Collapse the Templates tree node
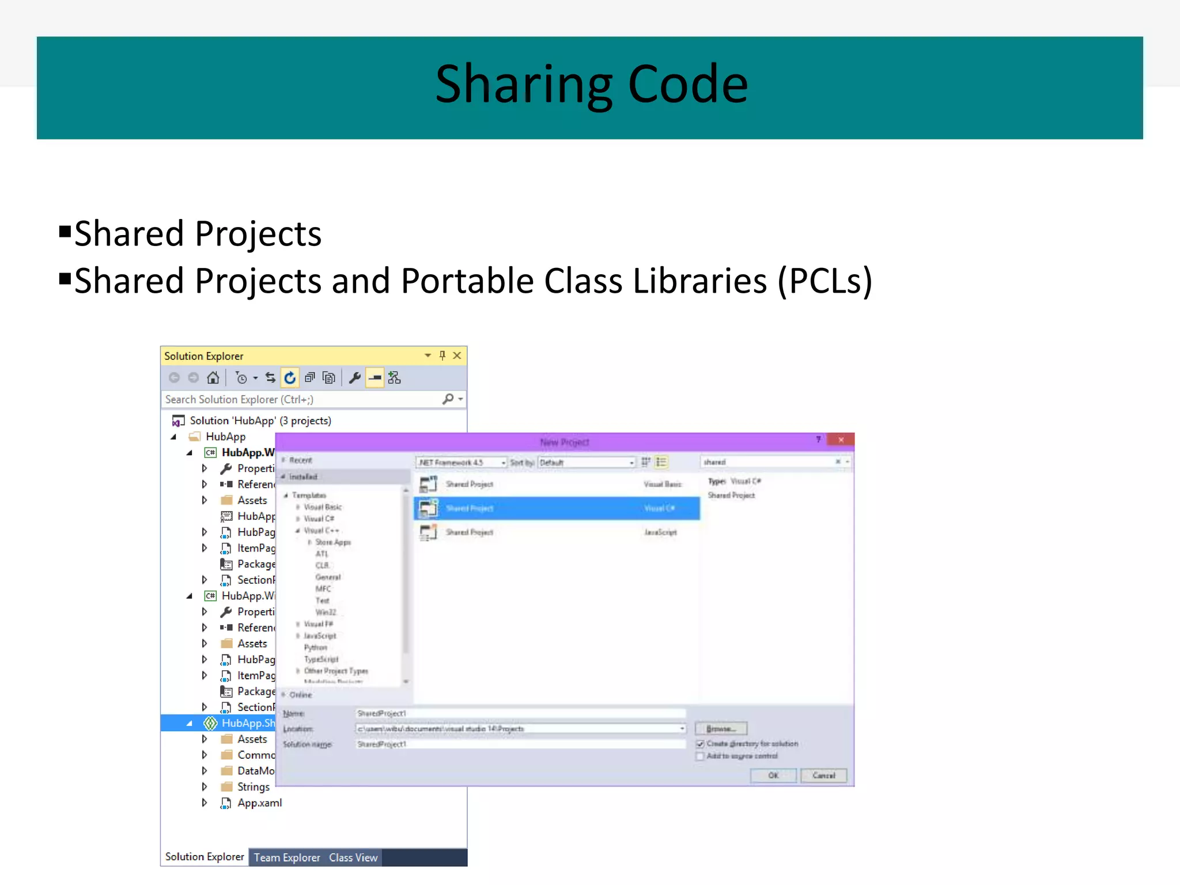1180x885 pixels. point(286,496)
